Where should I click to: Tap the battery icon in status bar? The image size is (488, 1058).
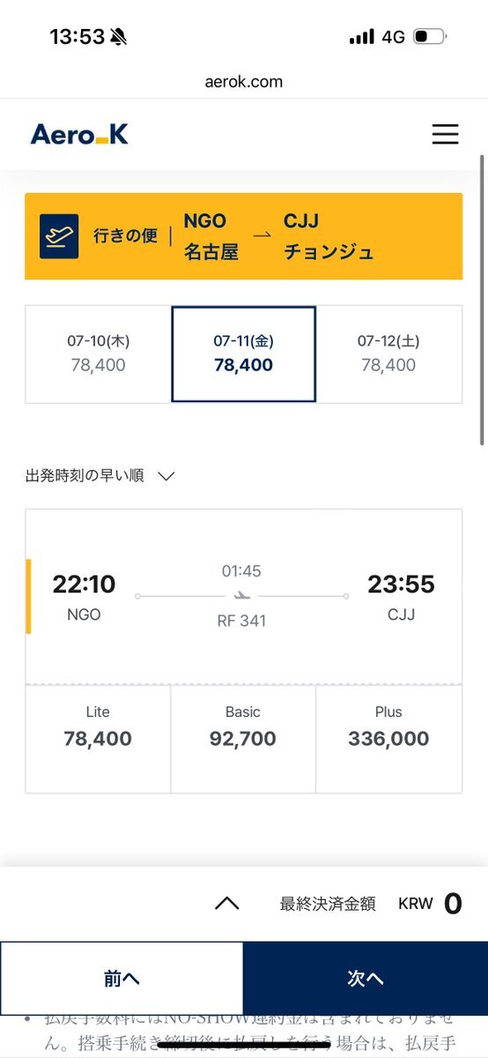[x=430, y=37]
